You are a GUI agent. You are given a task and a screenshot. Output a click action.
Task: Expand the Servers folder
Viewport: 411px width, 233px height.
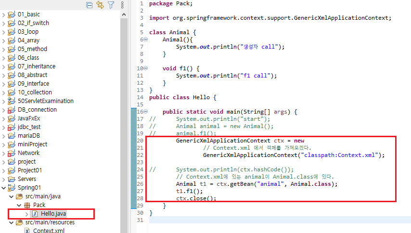4,179
